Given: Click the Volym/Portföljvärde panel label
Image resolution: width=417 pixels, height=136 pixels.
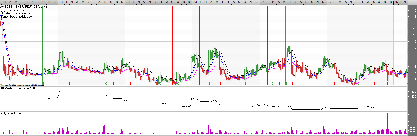Looking at the screenshot, I should tap(13, 113).
